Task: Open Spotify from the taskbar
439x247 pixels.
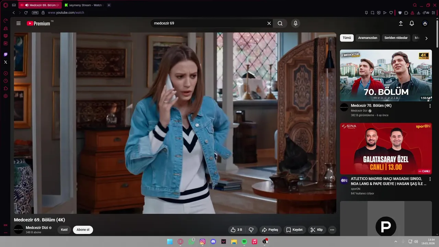Action: pyautogui.click(x=244, y=242)
